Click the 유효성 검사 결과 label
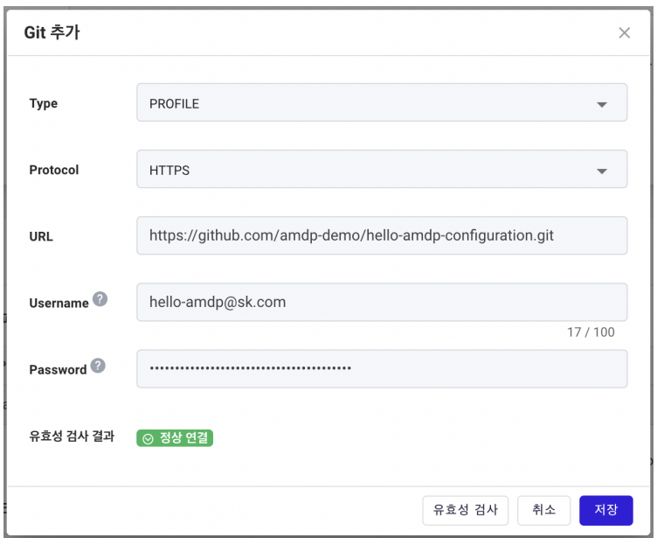Image resolution: width=657 pixels, height=538 pixels. coord(72,436)
